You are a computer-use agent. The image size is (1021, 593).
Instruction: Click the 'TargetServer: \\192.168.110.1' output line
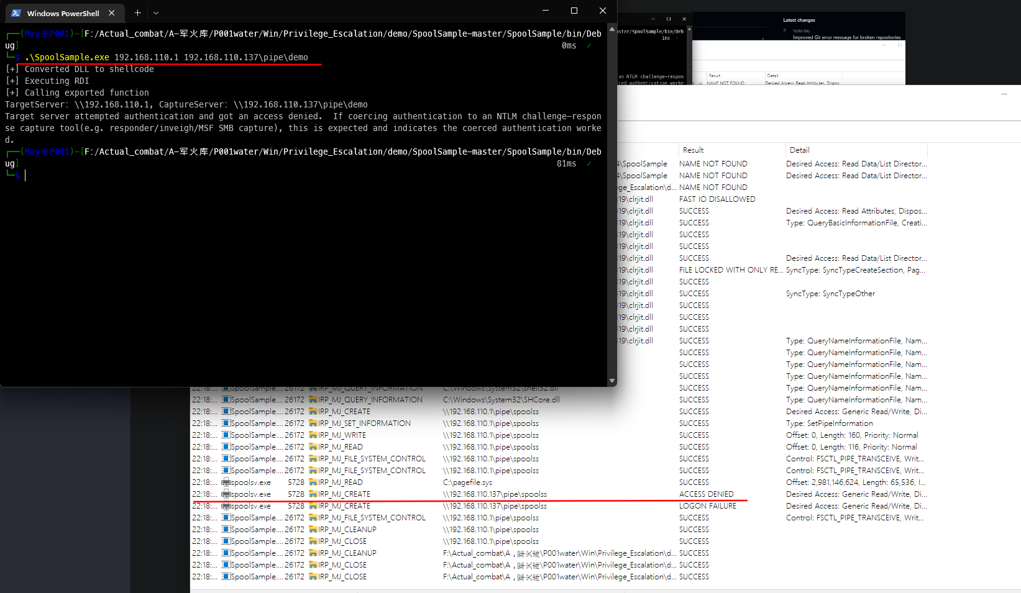click(x=186, y=104)
